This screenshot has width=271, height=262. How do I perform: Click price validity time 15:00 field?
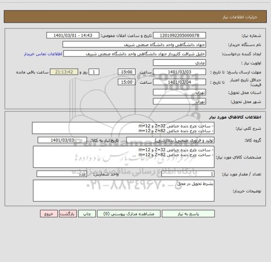127,82
